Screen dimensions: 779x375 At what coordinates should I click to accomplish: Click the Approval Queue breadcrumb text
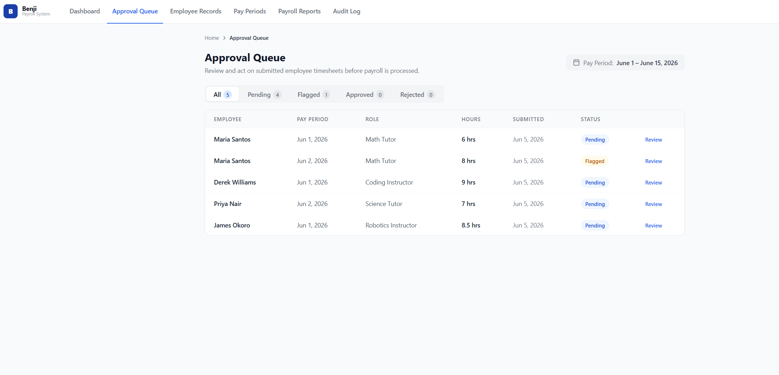pyautogui.click(x=249, y=38)
